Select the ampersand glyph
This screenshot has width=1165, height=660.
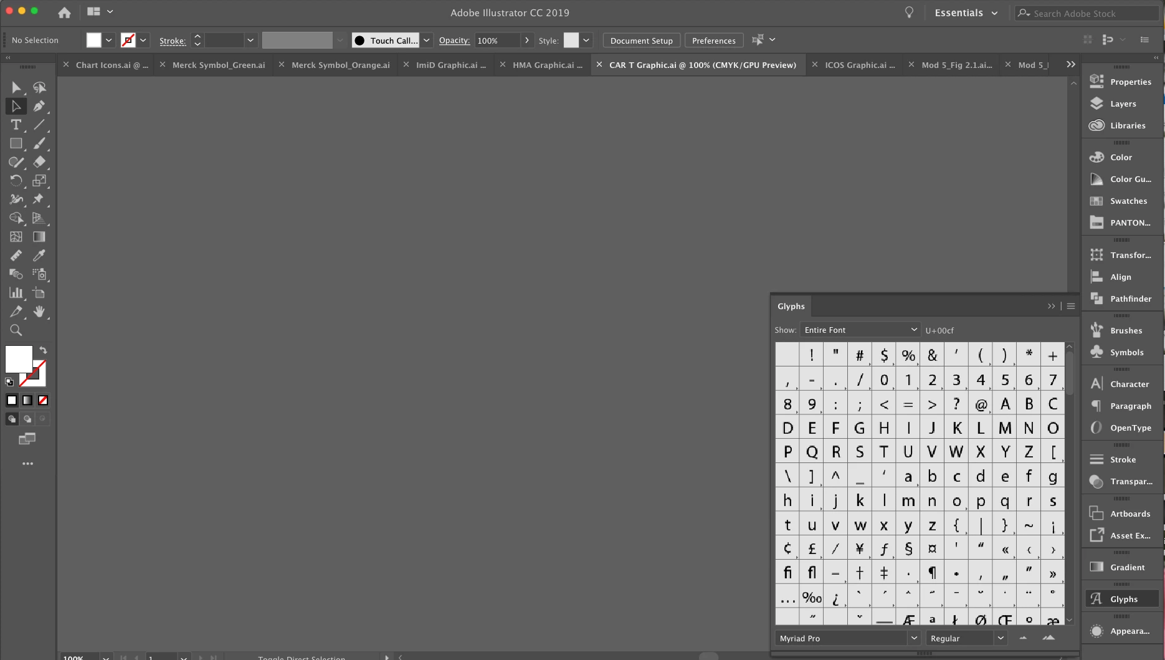(x=932, y=355)
